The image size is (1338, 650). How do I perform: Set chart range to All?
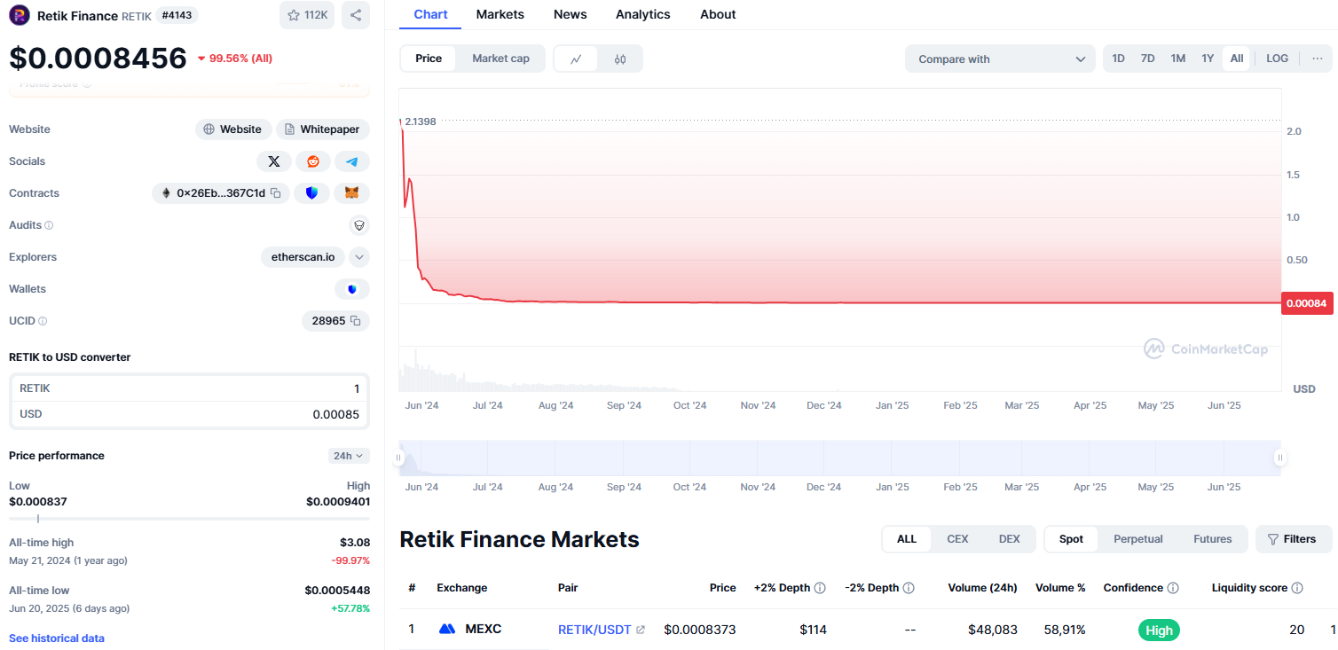click(x=1237, y=59)
